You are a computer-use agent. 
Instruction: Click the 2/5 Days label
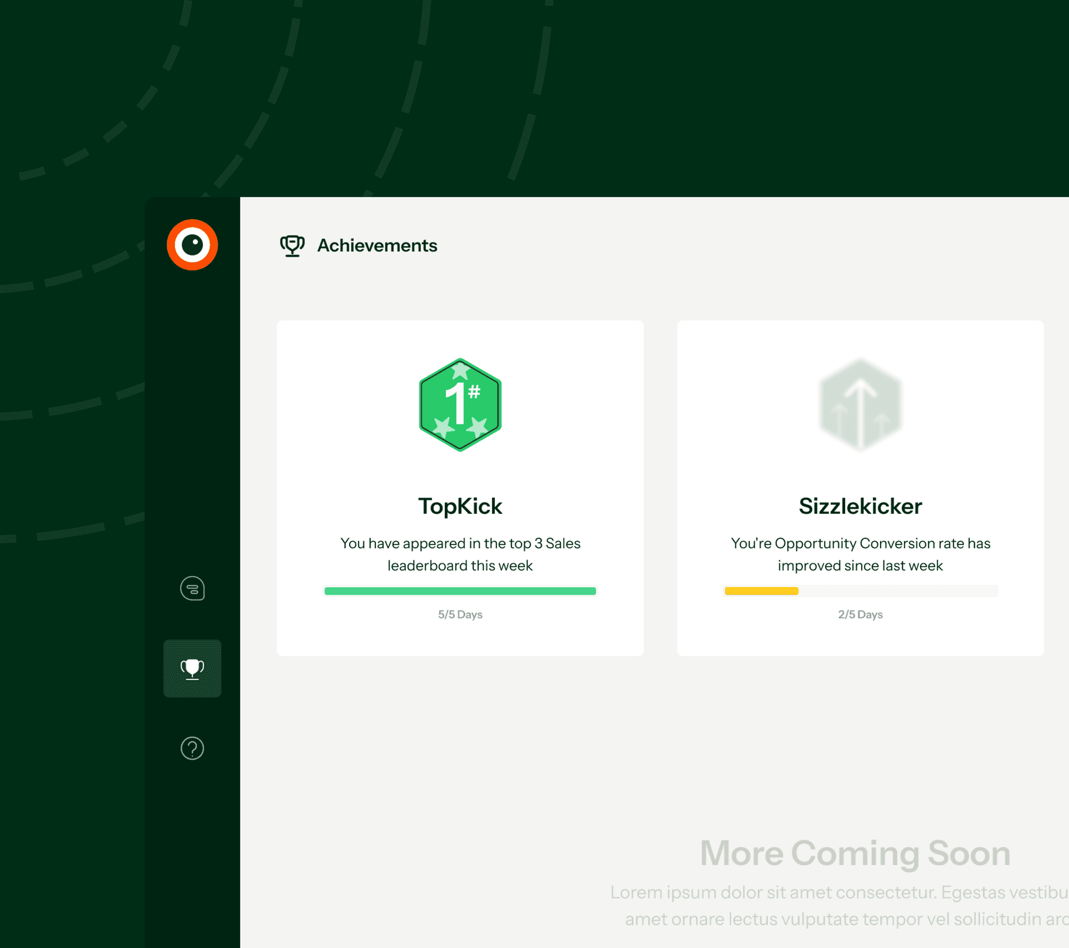(x=860, y=615)
